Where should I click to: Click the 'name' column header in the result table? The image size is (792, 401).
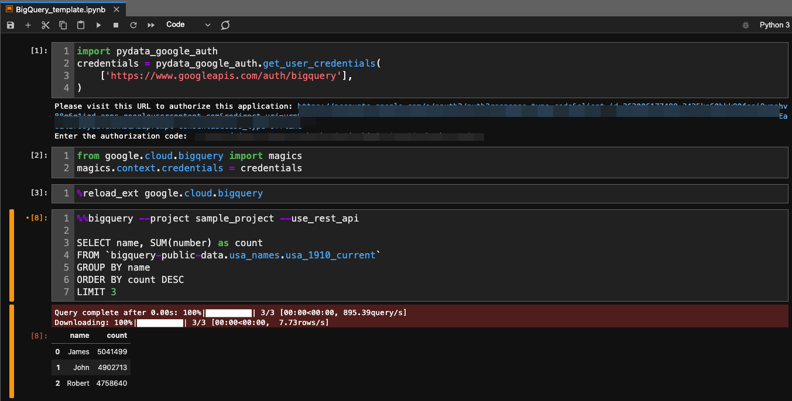[80, 336]
